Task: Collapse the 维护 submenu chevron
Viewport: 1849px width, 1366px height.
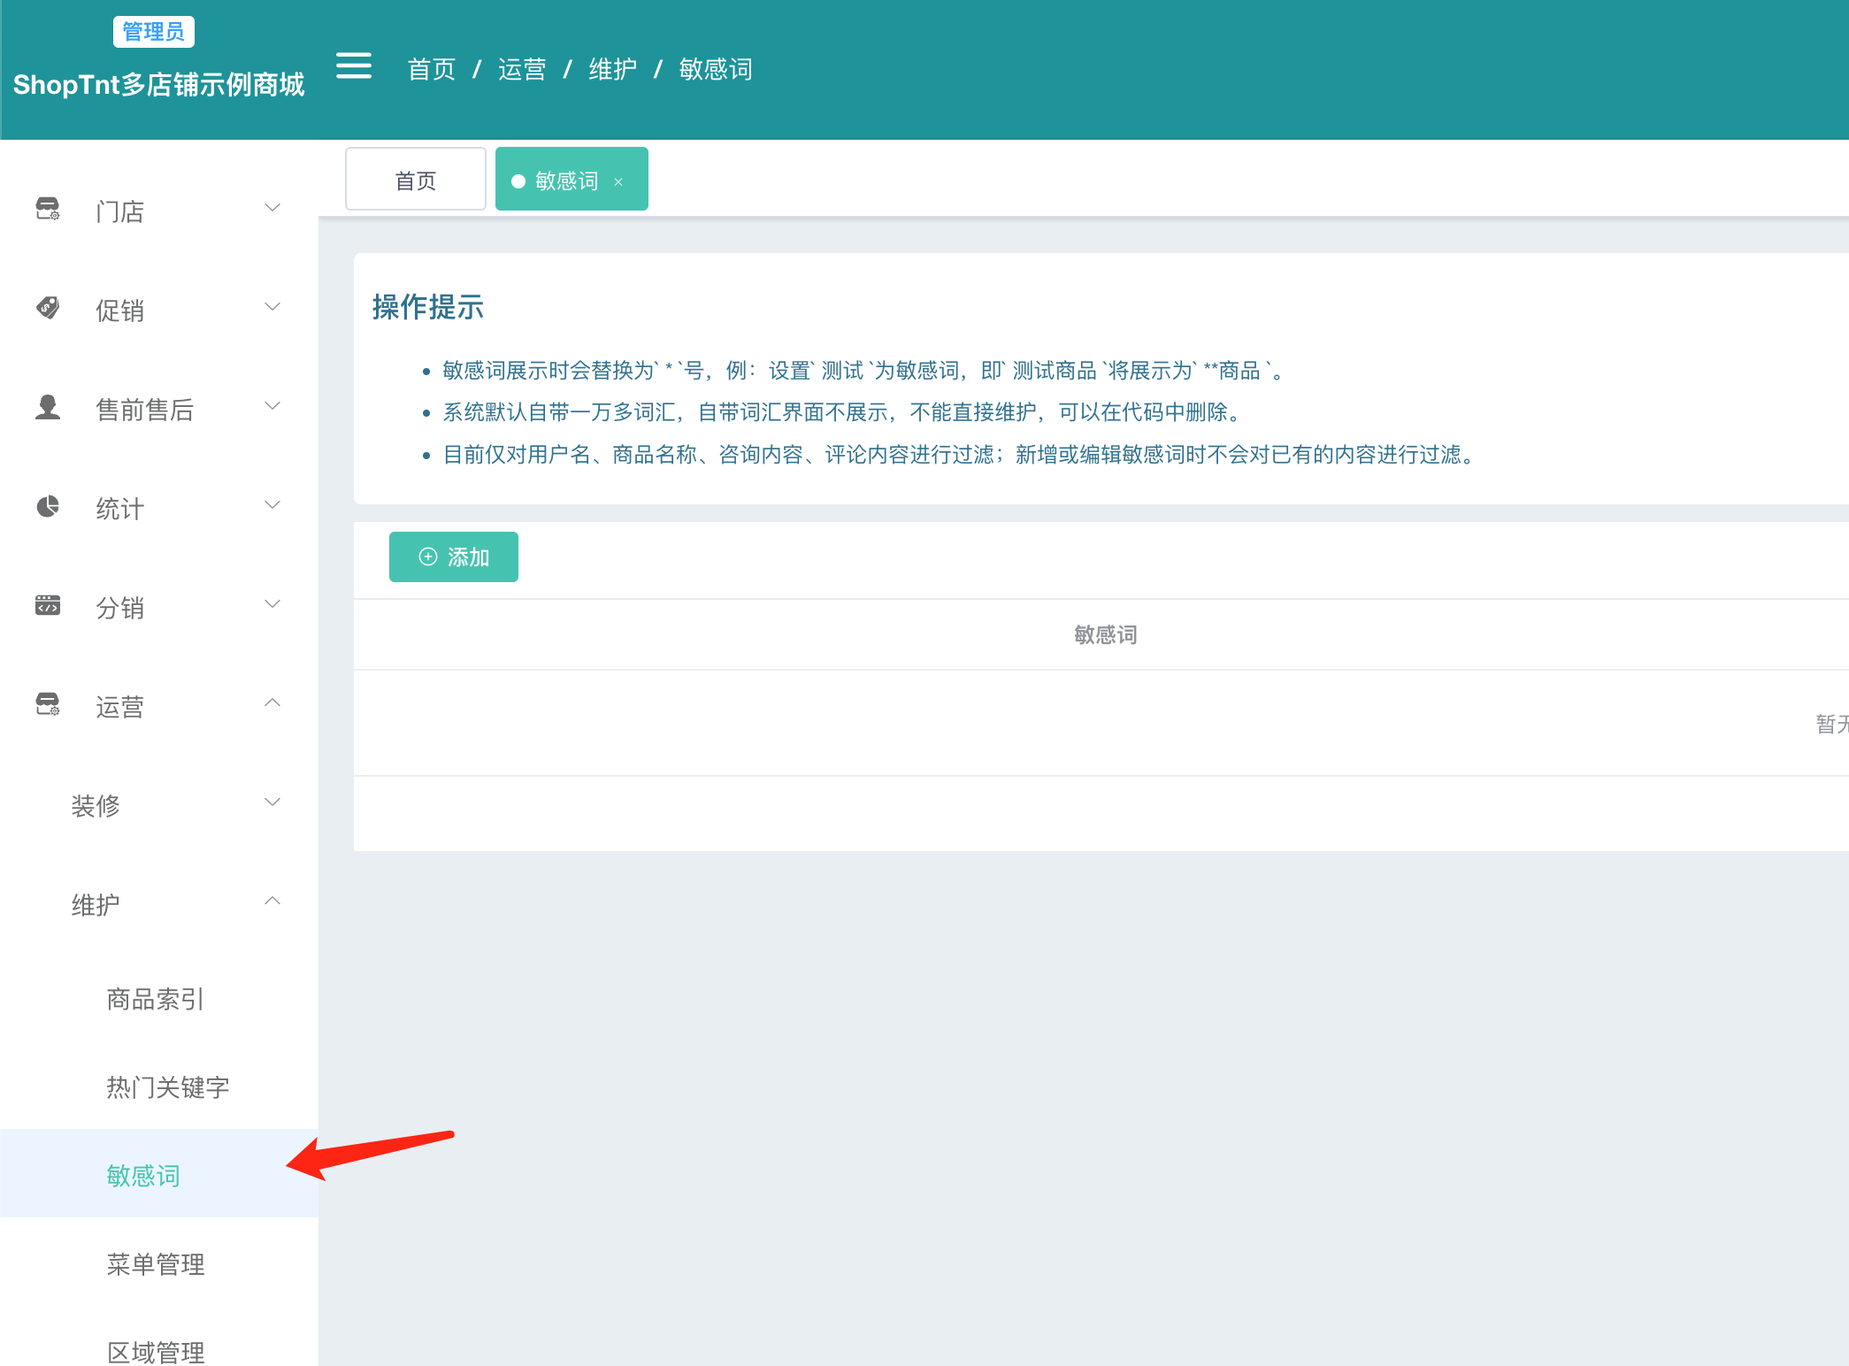Action: tap(272, 901)
